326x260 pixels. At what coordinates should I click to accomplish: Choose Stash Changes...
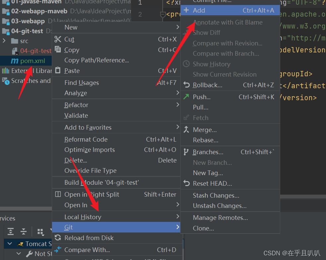230,195
